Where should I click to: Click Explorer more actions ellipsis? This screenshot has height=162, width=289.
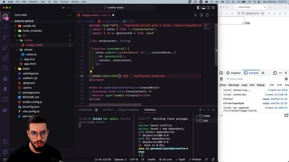[x=70, y=15]
